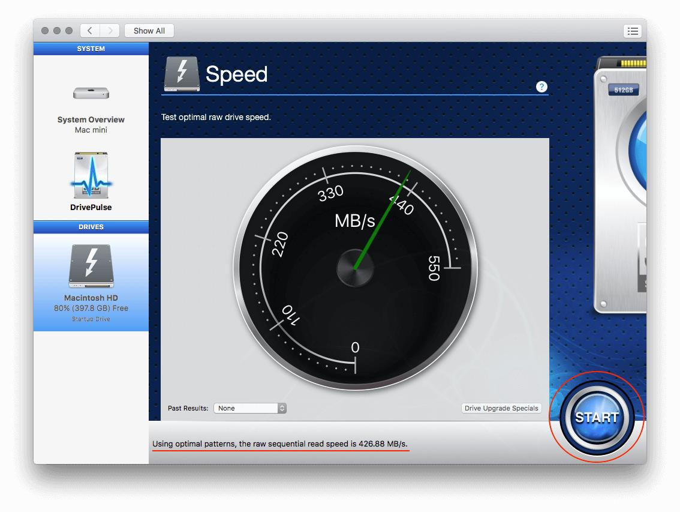This screenshot has width=680, height=512.
Task: Select the DRIVES section header
Action: [91, 227]
